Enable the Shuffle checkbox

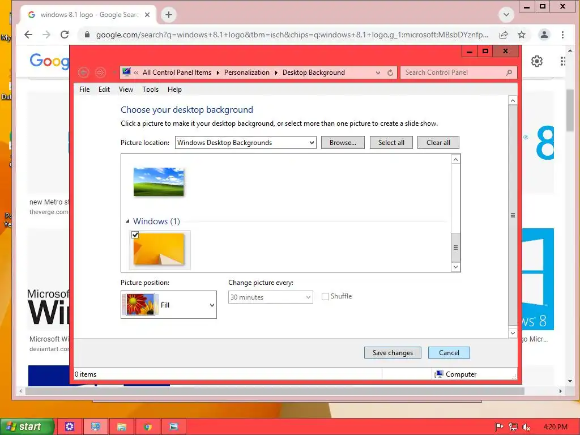tap(325, 296)
